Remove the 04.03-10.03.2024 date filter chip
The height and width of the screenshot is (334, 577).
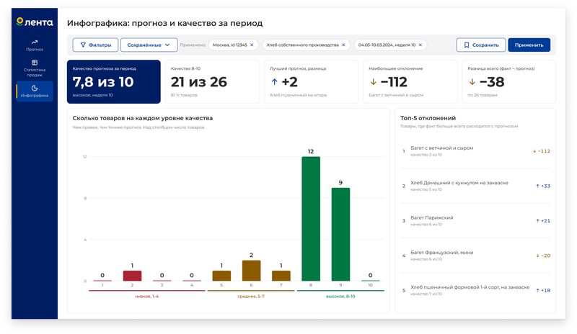[420, 45]
